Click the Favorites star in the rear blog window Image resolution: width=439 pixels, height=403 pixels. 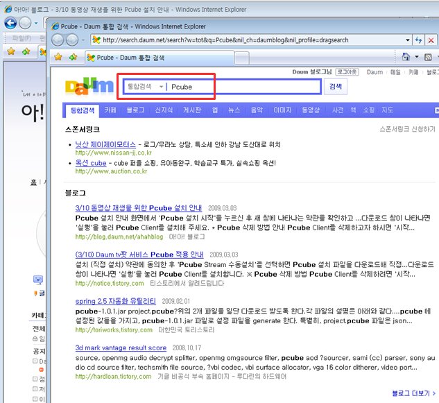click(11, 51)
